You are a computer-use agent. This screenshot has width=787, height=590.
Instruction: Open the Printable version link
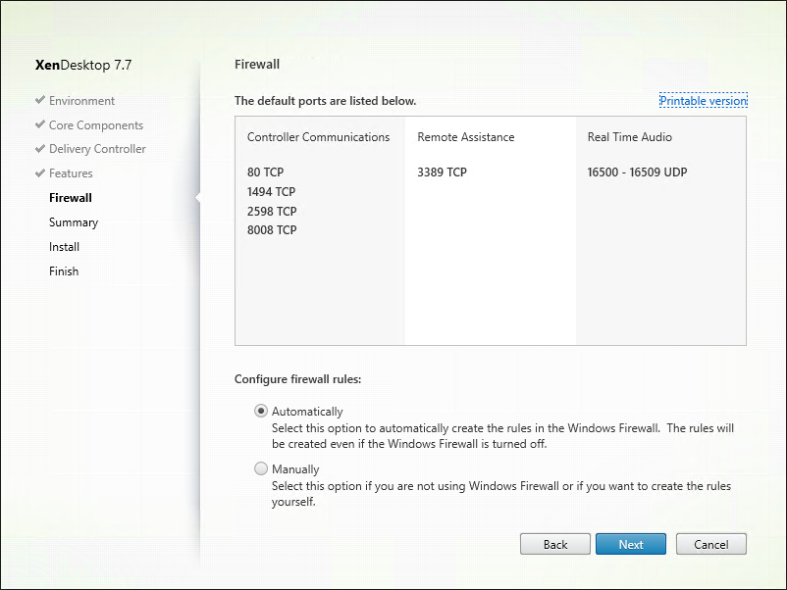point(704,101)
